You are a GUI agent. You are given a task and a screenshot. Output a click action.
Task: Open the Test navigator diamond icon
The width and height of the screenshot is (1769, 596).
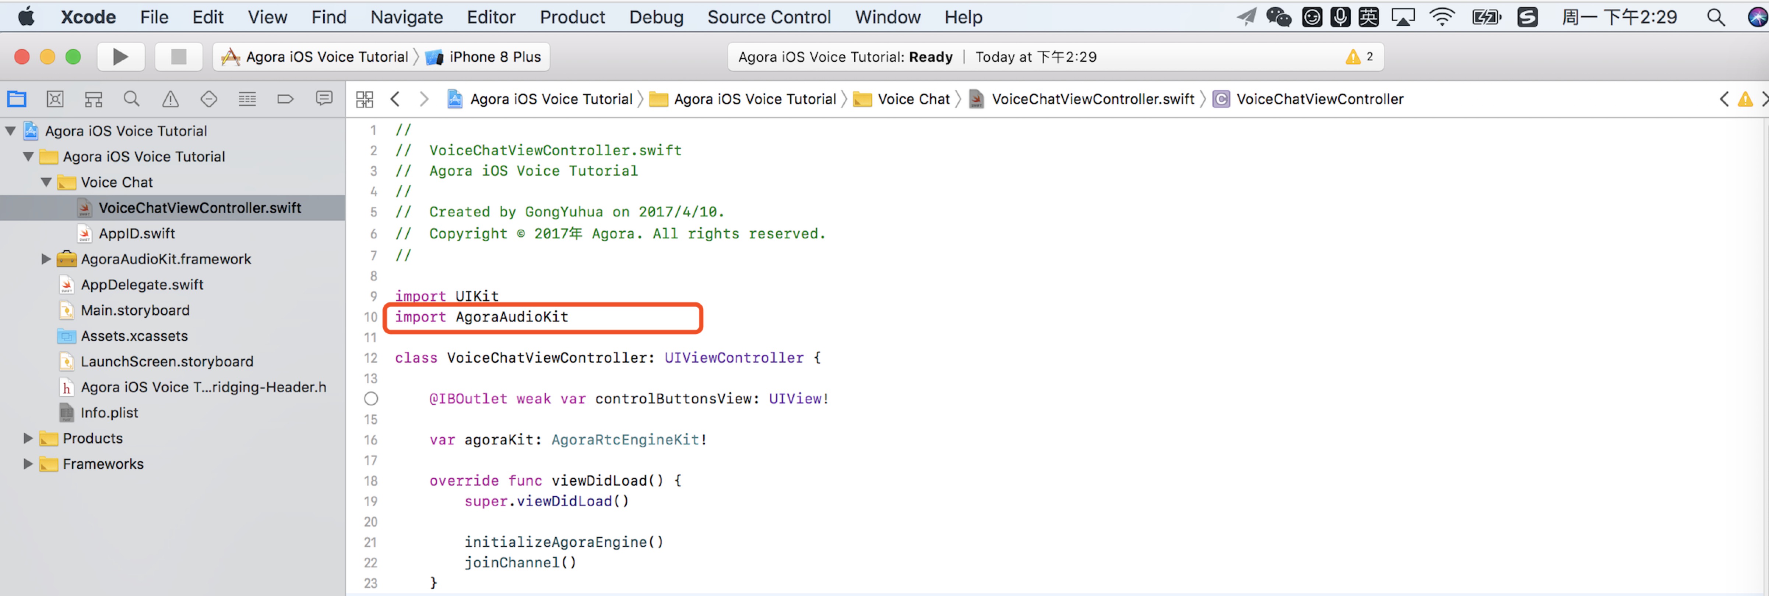(209, 99)
